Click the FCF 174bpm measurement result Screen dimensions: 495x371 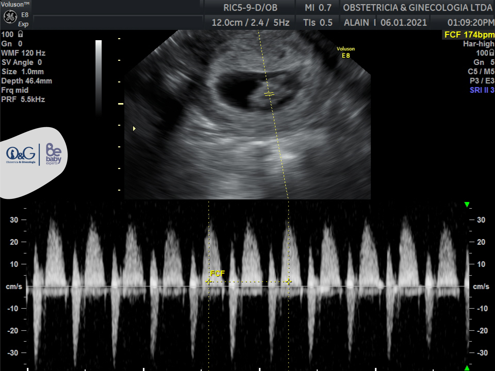point(469,35)
